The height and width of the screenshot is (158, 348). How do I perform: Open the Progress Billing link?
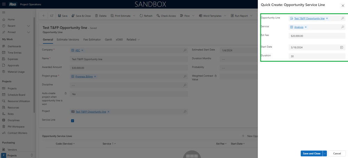tap(84, 76)
